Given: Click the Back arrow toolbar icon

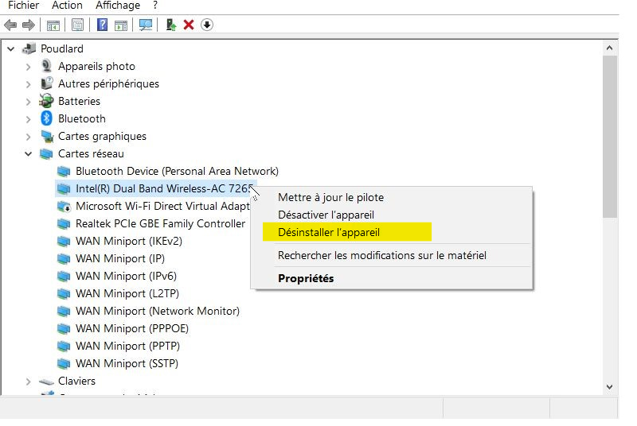Looking at the screenshot, I should coord(10,25).
